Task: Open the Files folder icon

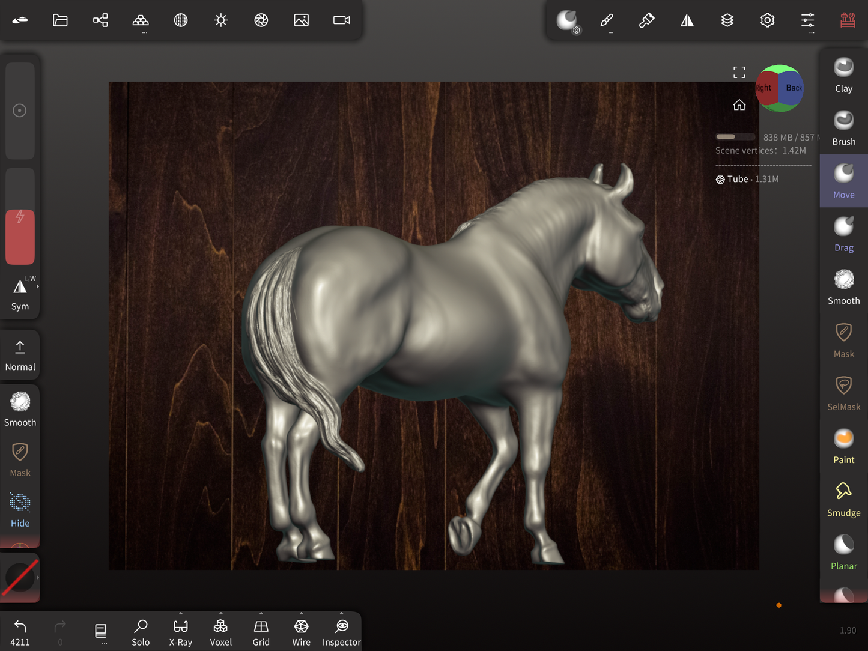Action: click(60, 20)
